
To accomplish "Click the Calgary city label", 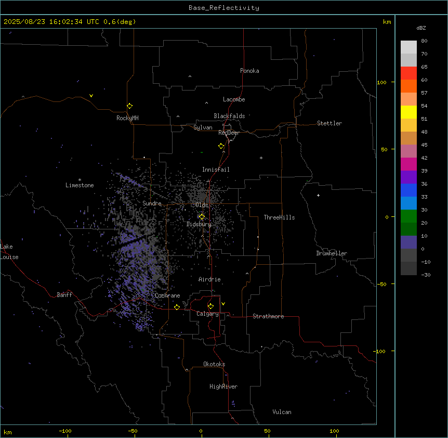I will [x=207, y=314].
